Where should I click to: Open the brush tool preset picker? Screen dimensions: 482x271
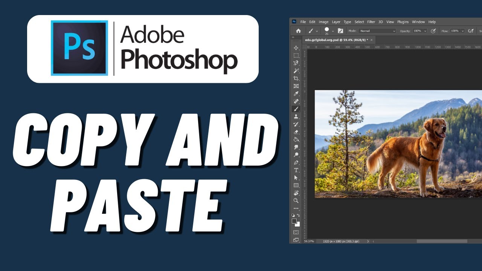[x=313, y=31]
